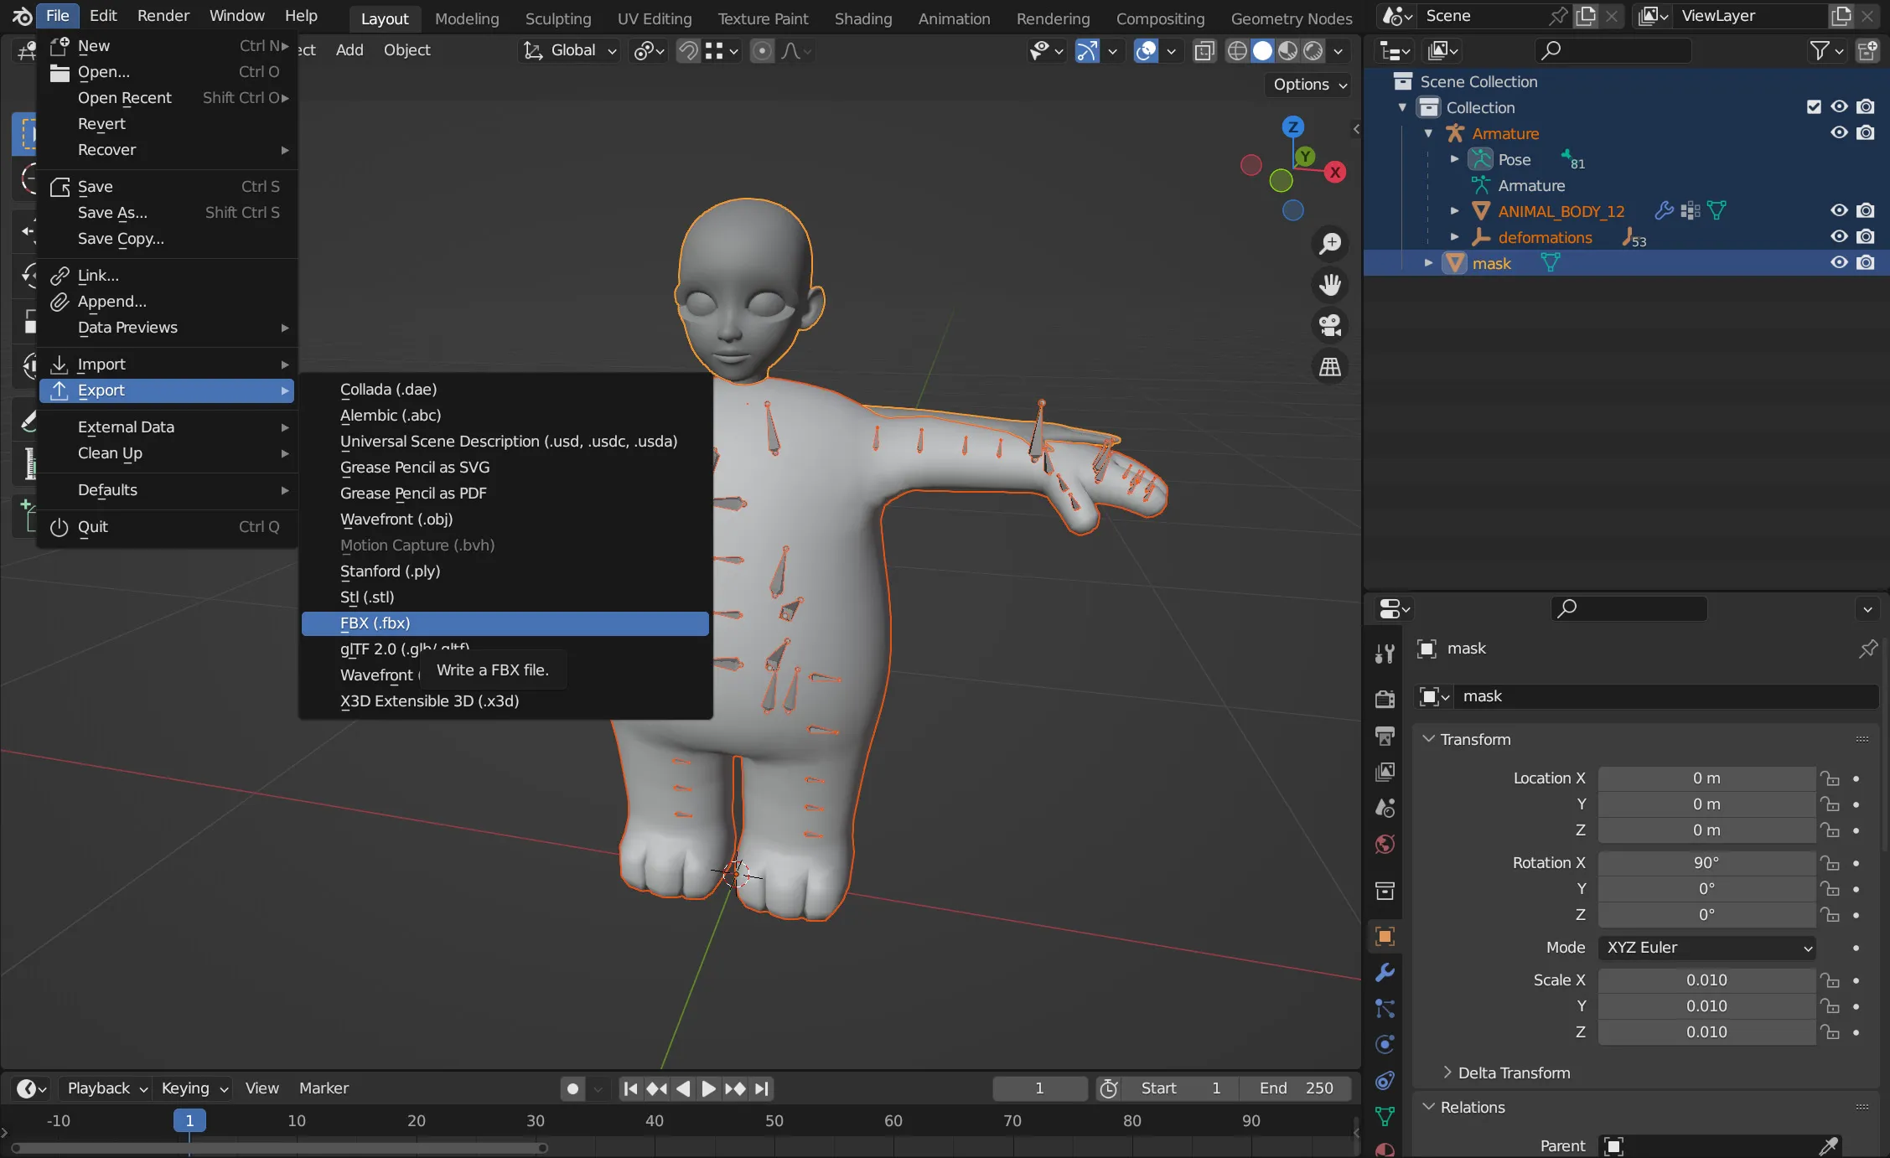Click new collection icon in outliner

click(1867, 51)
